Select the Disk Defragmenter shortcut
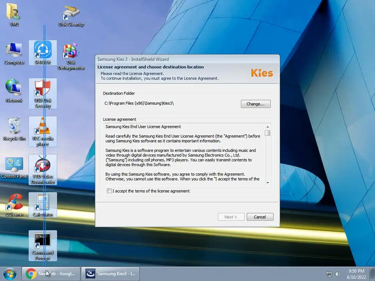The width and height of the screenshot is (375, 281). coord(71,56)
